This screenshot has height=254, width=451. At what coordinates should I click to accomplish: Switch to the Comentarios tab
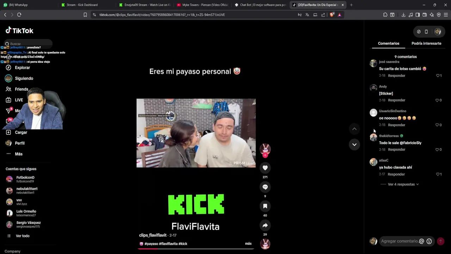389,43
